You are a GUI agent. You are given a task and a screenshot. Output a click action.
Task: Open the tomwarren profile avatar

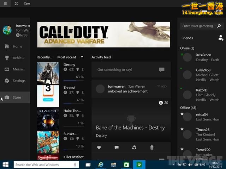(7, 30)
